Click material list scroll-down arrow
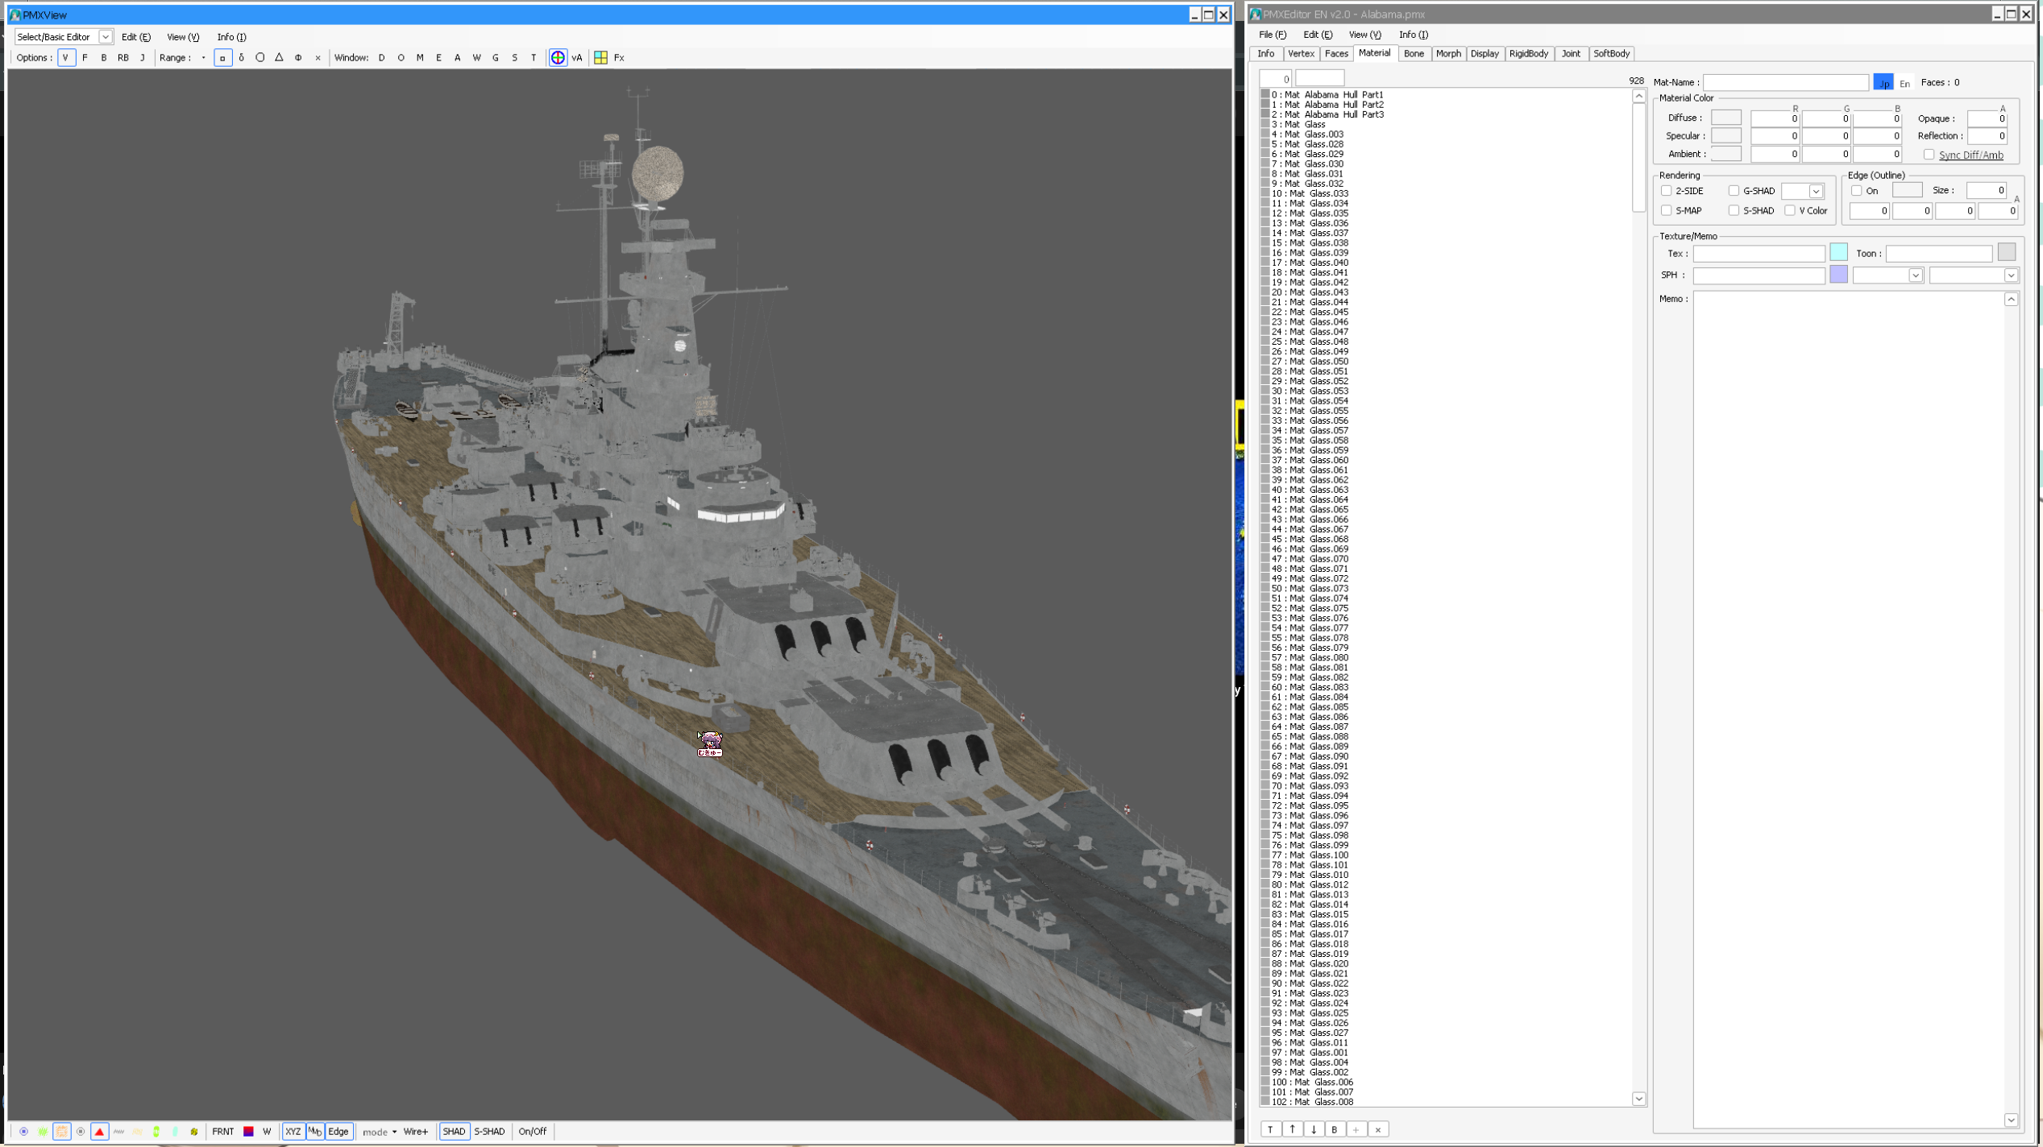The height and width of the screenshot is (1147, 2043). pos(1638,1099)
